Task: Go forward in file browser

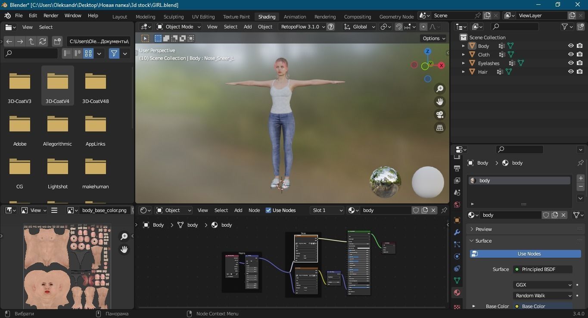Action: (20, 41)
